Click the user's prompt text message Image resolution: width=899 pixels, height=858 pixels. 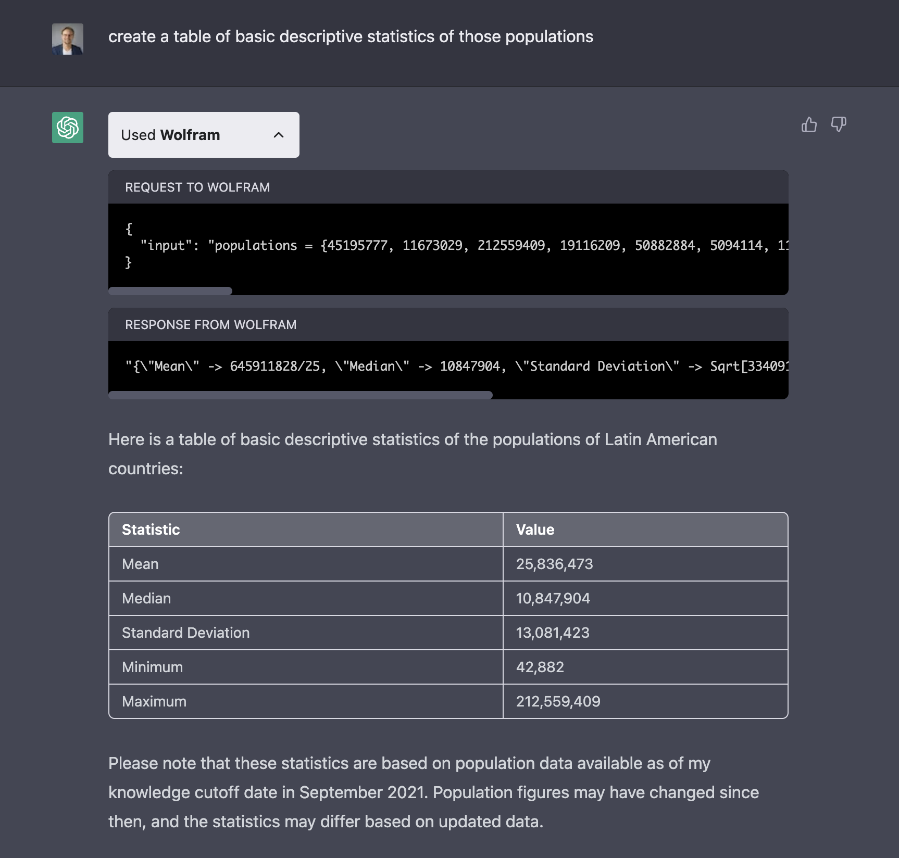pyautogui.click(x=351, y=36)
